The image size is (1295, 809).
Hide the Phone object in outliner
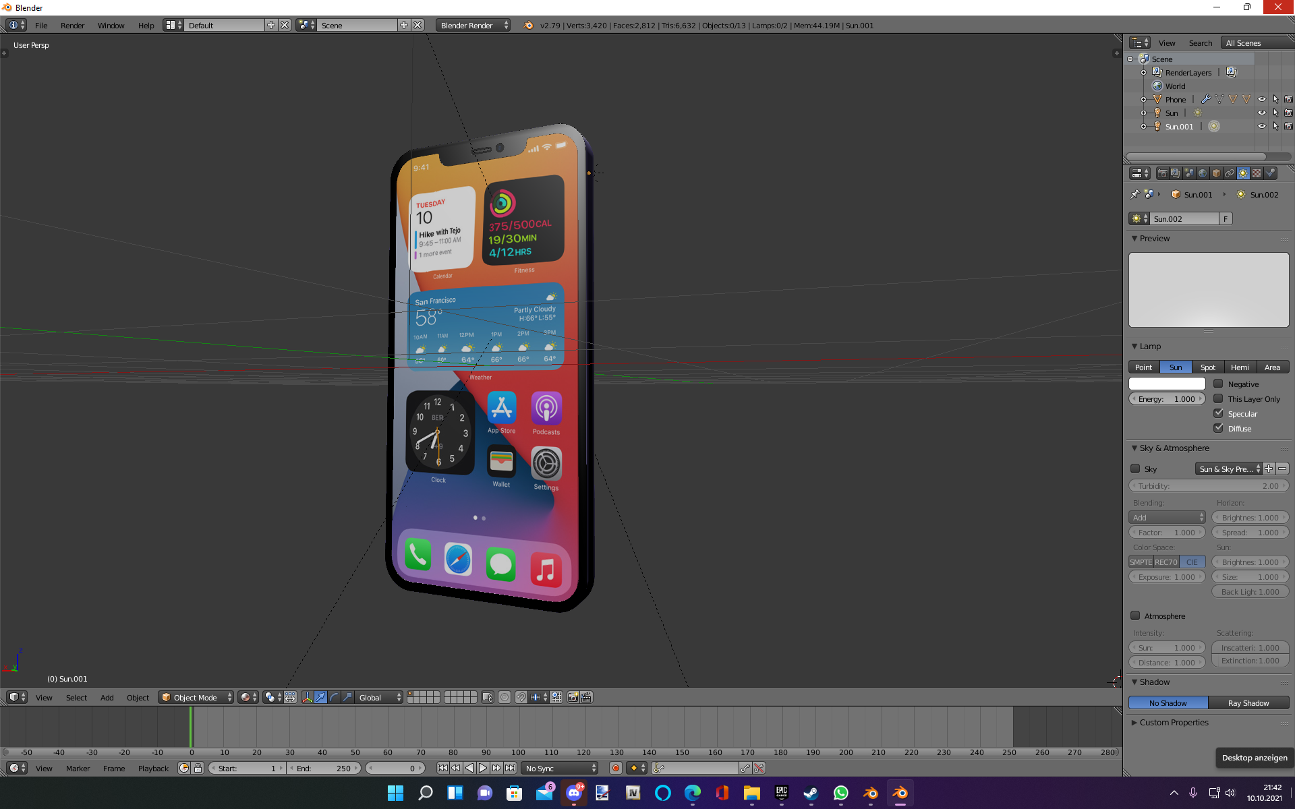(x=1261, y=99)
